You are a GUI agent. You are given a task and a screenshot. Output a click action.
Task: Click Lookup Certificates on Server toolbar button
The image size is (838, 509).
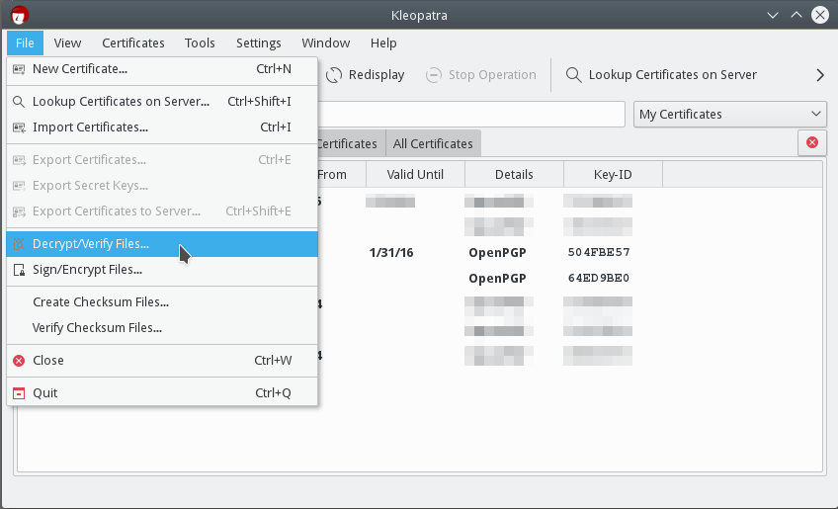661,75
